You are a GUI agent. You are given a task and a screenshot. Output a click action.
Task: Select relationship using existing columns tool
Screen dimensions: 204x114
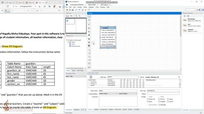(89, 67)
